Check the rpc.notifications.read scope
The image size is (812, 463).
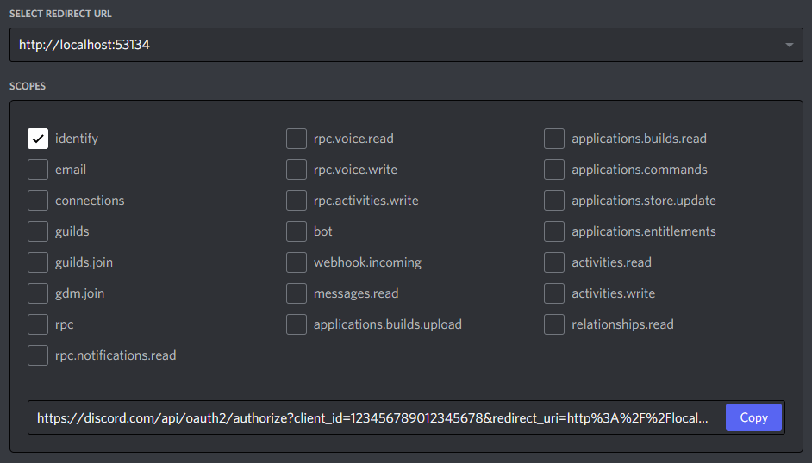click(38, 355)
